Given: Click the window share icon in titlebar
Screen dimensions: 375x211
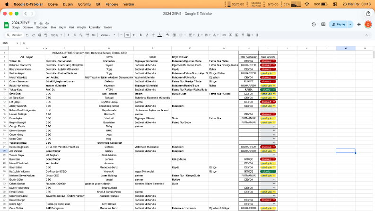Looking at the screenshot, I should coord(368,14).
